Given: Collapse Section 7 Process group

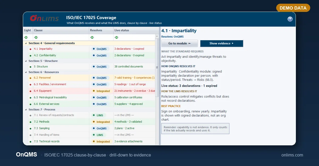Looking at the screenshot, I should [26, 110].
